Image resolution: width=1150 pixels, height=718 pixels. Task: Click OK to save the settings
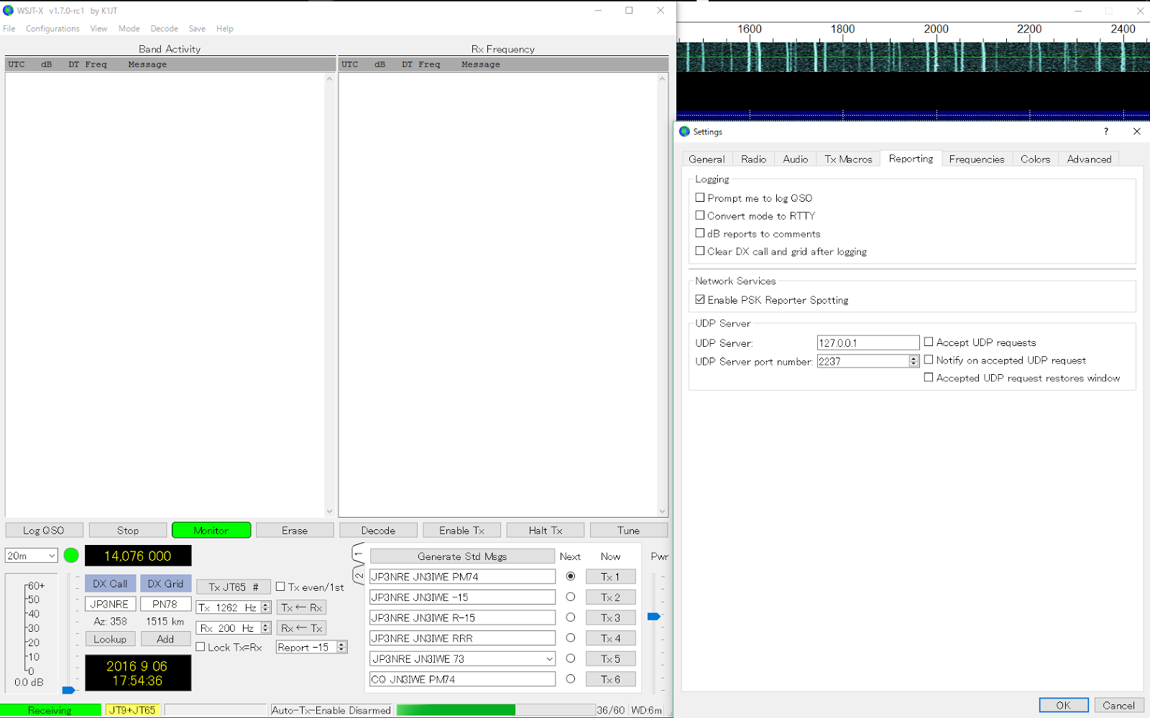click(1063, 704)
